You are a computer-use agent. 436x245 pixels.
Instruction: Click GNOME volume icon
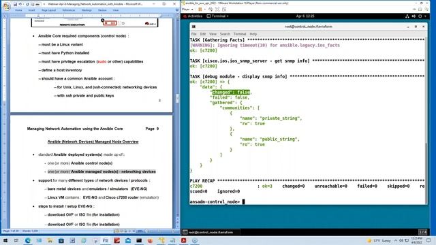414,16
